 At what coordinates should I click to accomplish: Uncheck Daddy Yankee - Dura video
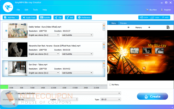[x=6, y=31]
